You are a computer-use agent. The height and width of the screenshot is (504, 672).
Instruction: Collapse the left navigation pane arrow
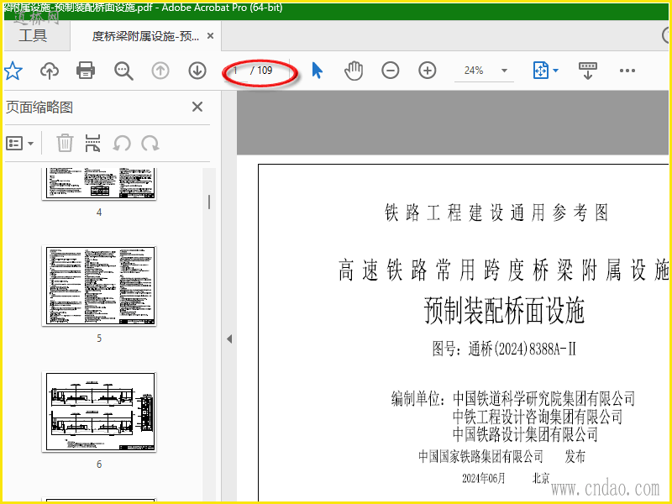[x=229, y=339]
